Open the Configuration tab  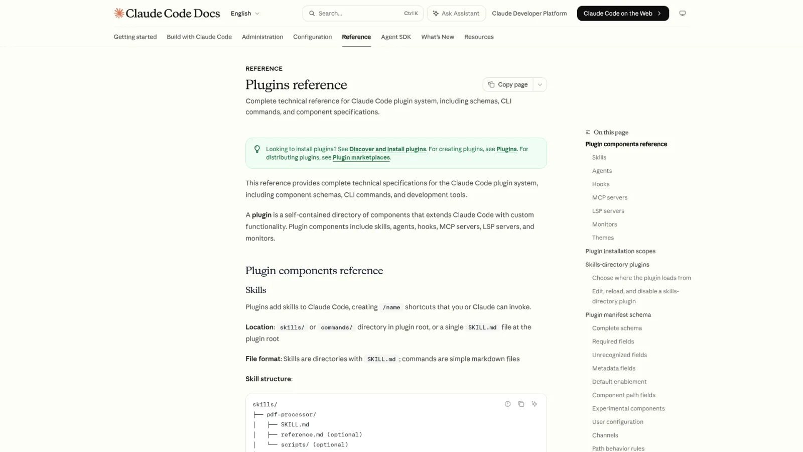[312, 37]
